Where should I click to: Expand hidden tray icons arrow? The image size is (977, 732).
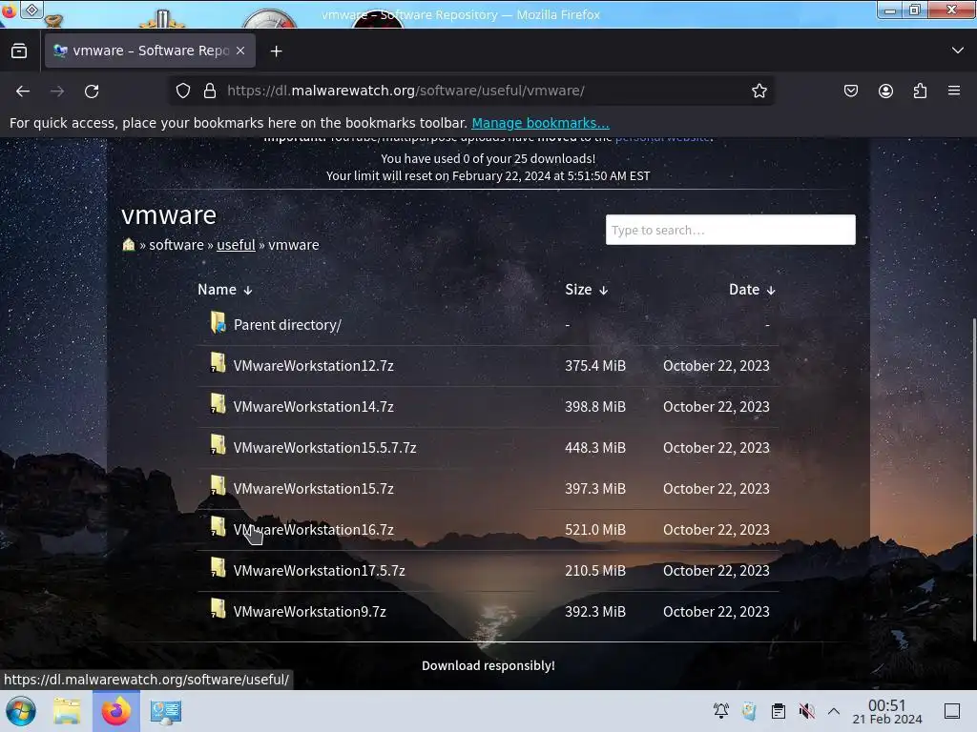tap(834, 711)
